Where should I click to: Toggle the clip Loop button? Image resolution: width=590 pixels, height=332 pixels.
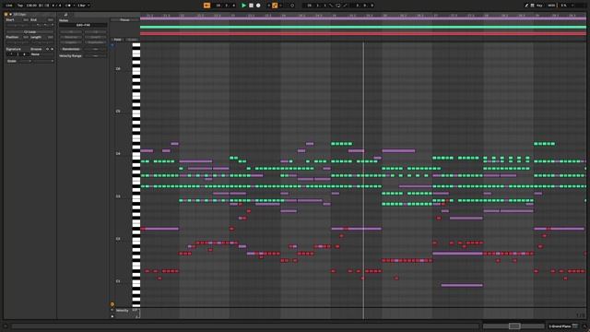pyautogui.click(x=29, y=32)
